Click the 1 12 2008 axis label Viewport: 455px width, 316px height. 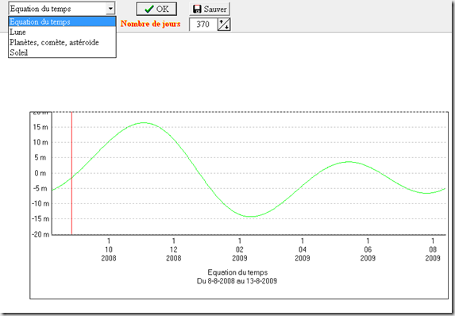coord(174,249)
